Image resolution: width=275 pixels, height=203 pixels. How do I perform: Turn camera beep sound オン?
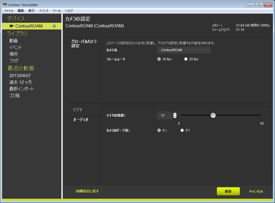pos(159,130)
